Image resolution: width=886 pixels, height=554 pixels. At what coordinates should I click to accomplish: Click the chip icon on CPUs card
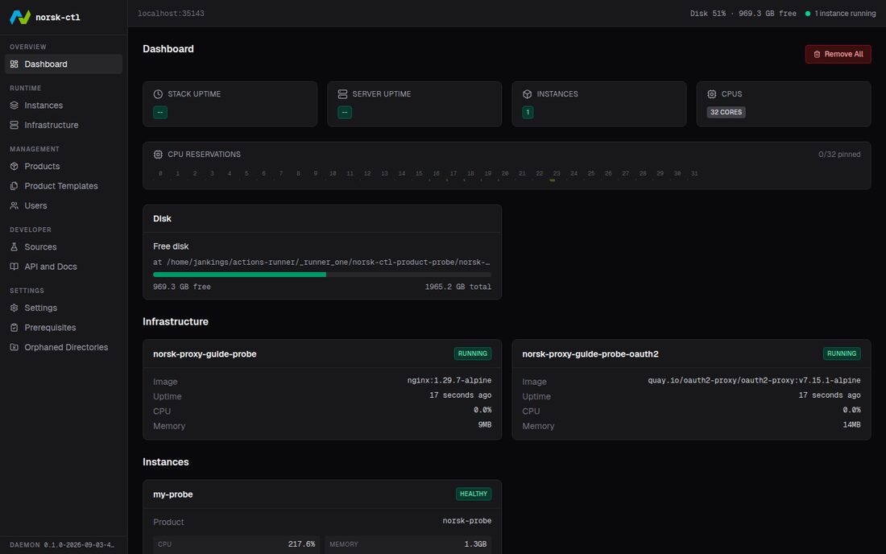point(712,94)
